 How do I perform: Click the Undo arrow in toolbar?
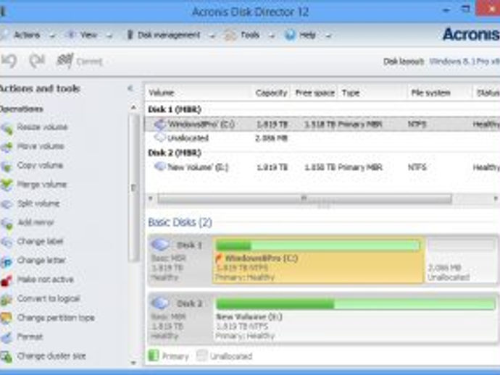(9, 61)
